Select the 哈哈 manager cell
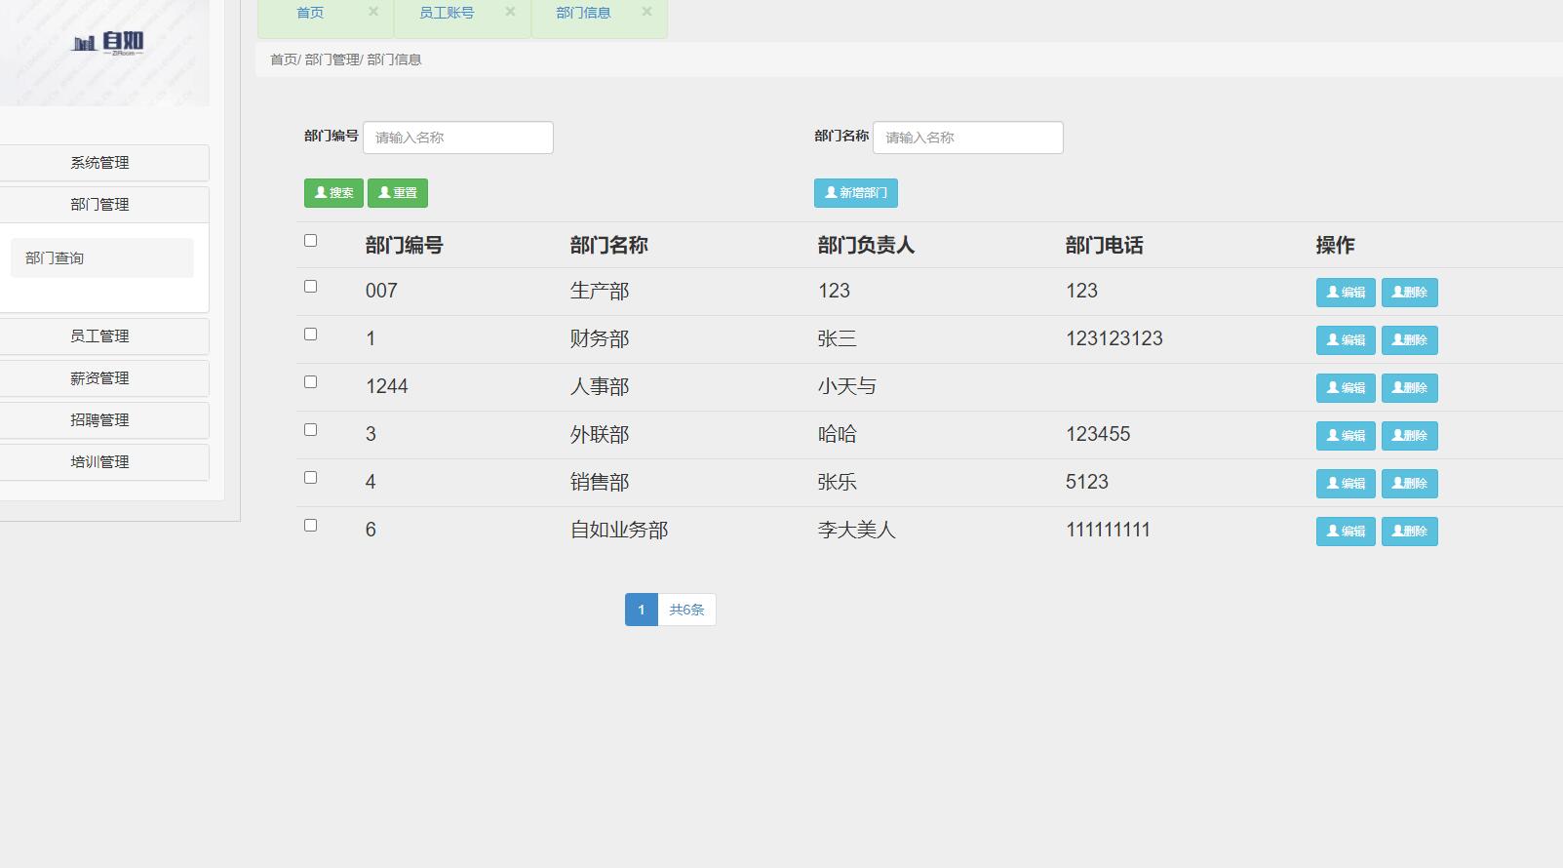This screenshot has width=1563, height=868. [838, 435]
